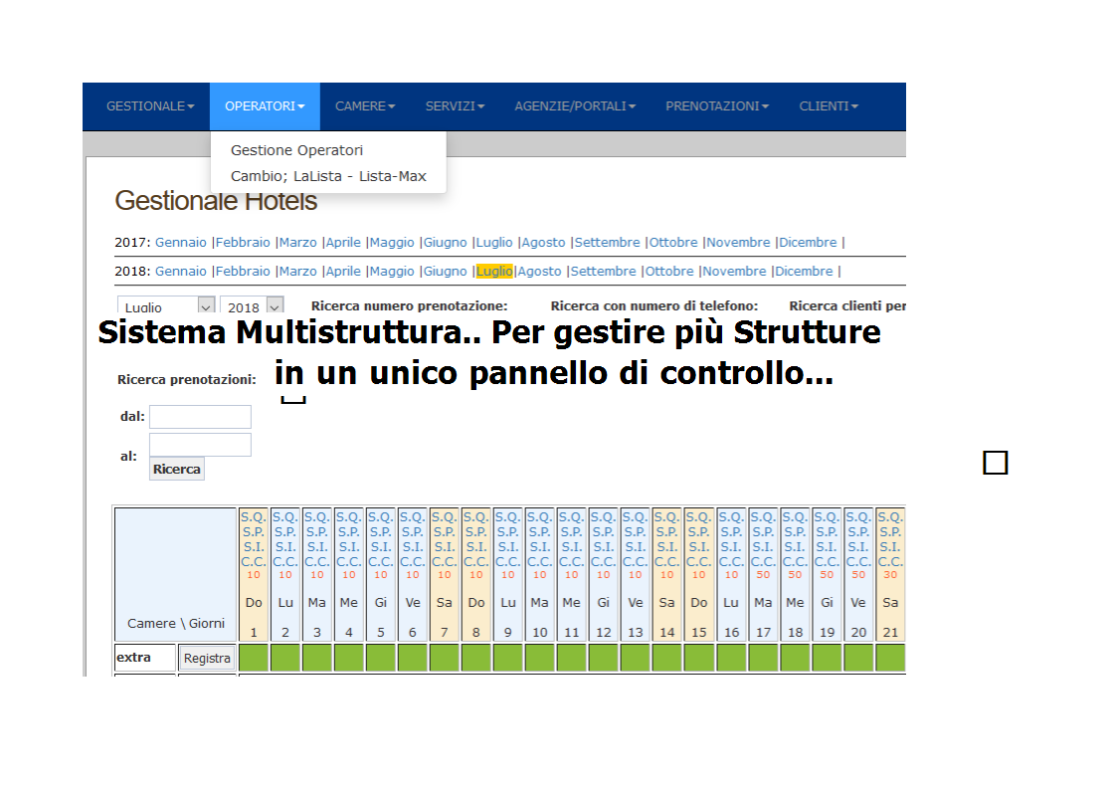This screenshot has height=789, width=1116.
Task: Open the GESTIONALE menu
Action: pos(150,106)
